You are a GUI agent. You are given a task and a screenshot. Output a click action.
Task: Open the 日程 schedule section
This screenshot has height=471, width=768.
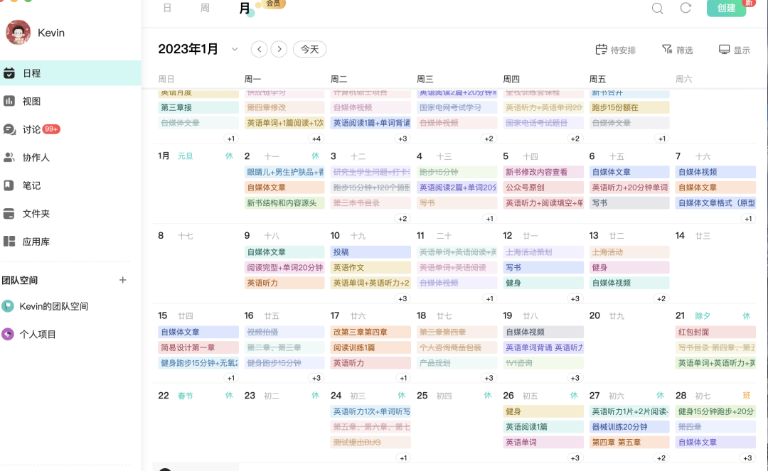(x=70, y=73)
